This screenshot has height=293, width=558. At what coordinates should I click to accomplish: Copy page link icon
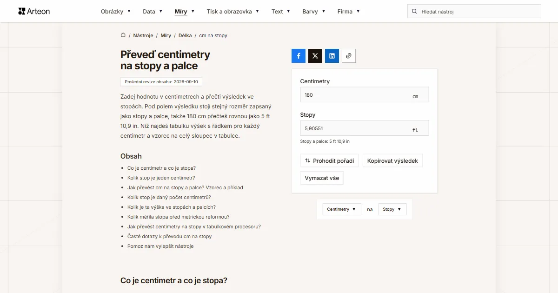(349, 56)
